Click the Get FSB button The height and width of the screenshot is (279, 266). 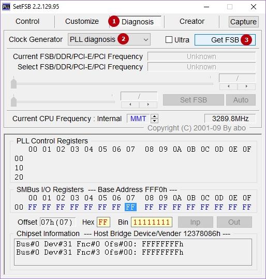click(225, 40)
